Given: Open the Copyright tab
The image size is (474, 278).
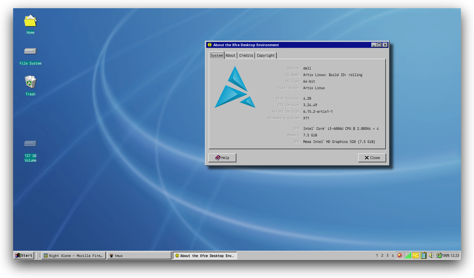Looking at the screenshot, I should pos(266,55).
